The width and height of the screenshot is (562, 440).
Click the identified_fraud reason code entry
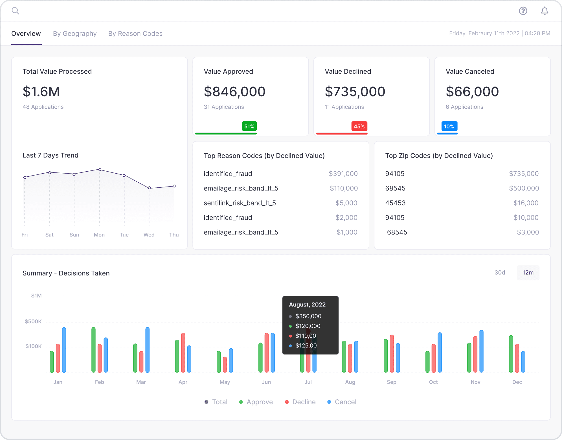click(x=228, y=174)
